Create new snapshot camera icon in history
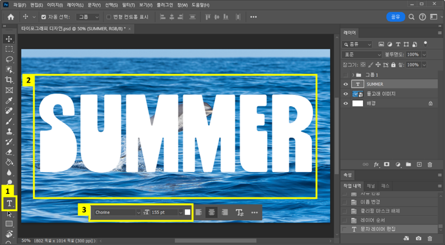445x245 pixels. (x=418, y=238)
